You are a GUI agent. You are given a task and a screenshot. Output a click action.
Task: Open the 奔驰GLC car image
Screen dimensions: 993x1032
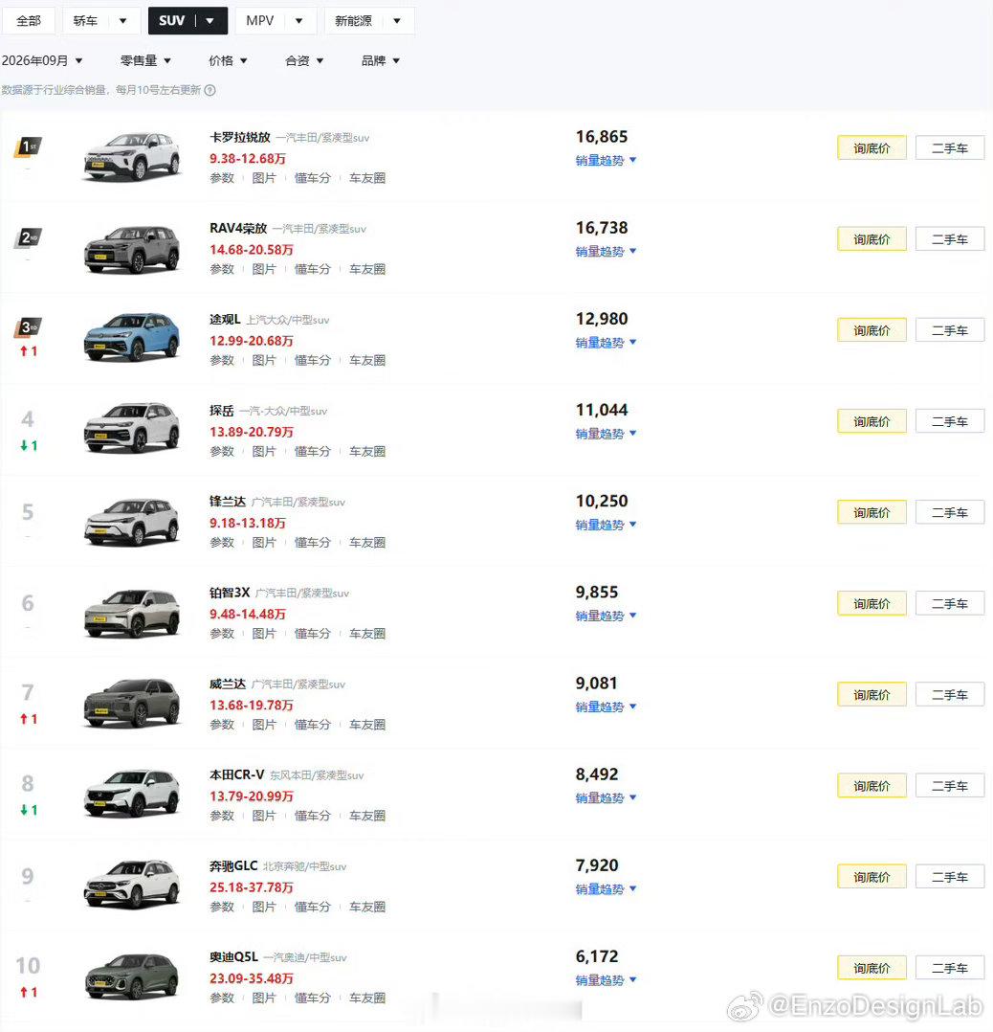point(131,884)
